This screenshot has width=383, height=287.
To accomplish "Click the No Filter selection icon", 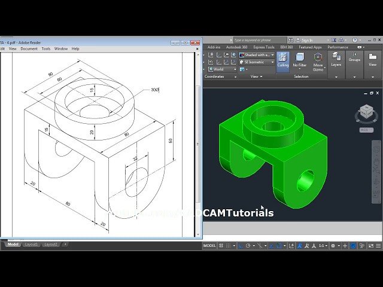I will (299, 57).
